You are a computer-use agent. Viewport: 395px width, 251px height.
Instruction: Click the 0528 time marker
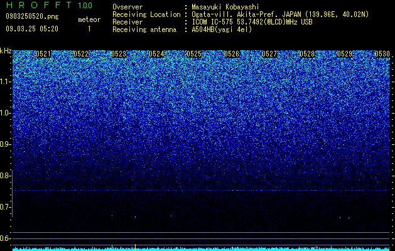307,54
